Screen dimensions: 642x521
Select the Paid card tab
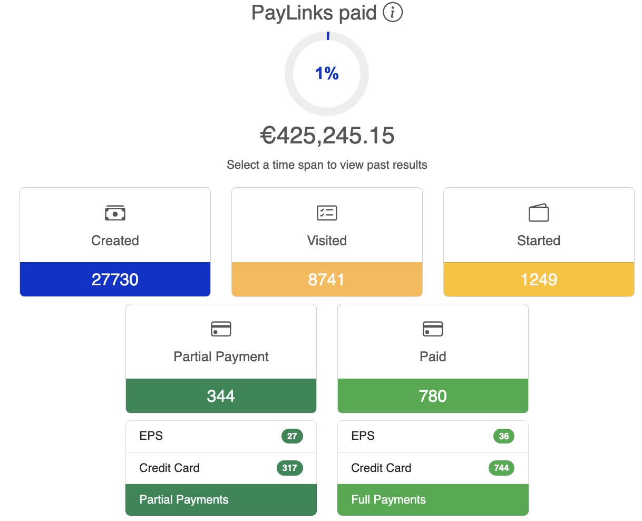pyautogui.click(x=433, y=356)
